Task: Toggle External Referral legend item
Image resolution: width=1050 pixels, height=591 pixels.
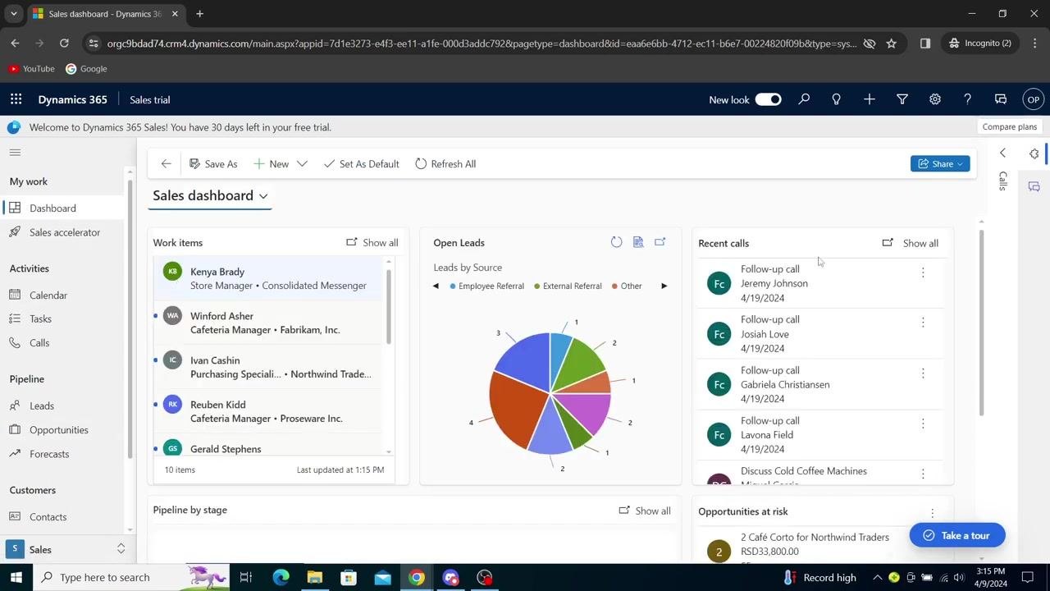Action: click(x=568, y=286)
